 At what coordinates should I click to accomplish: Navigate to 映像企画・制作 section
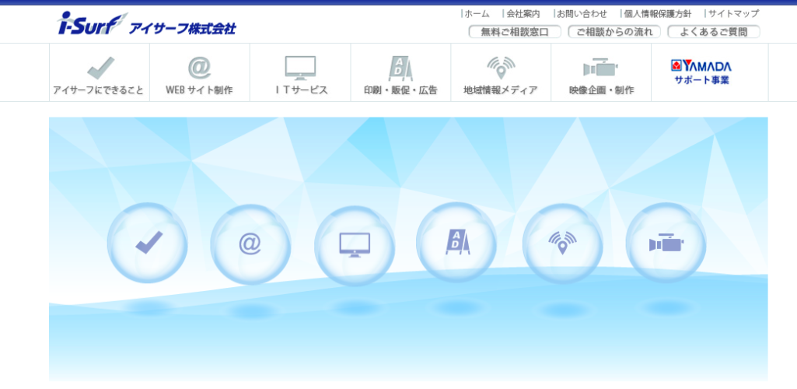point(601,74)
